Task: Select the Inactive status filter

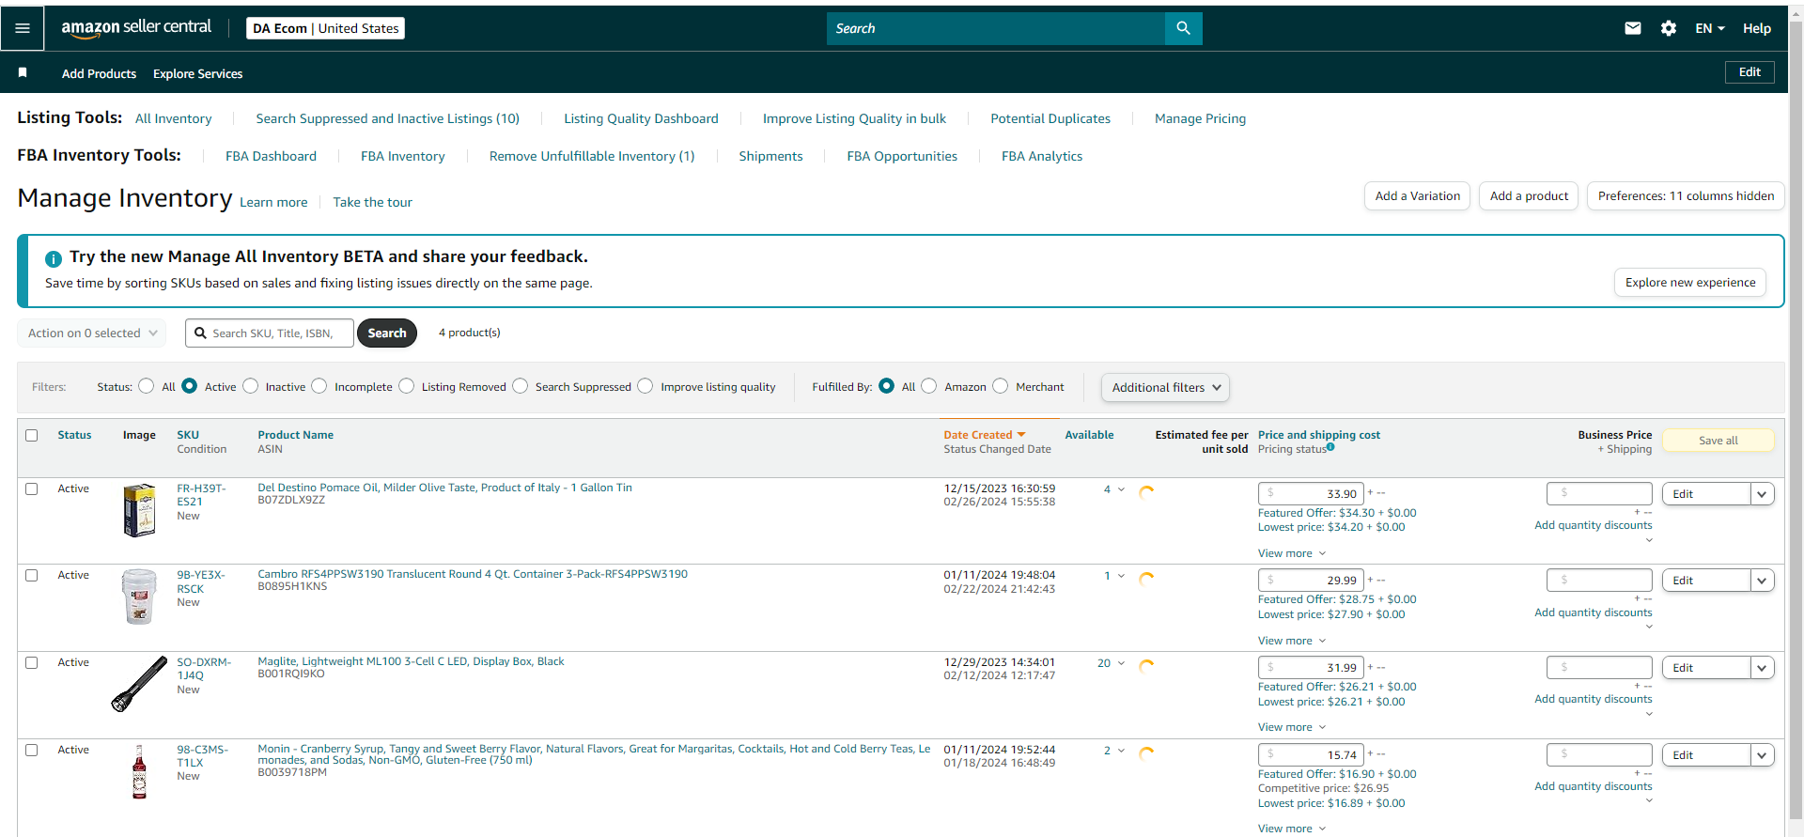Action: (251, 386)
